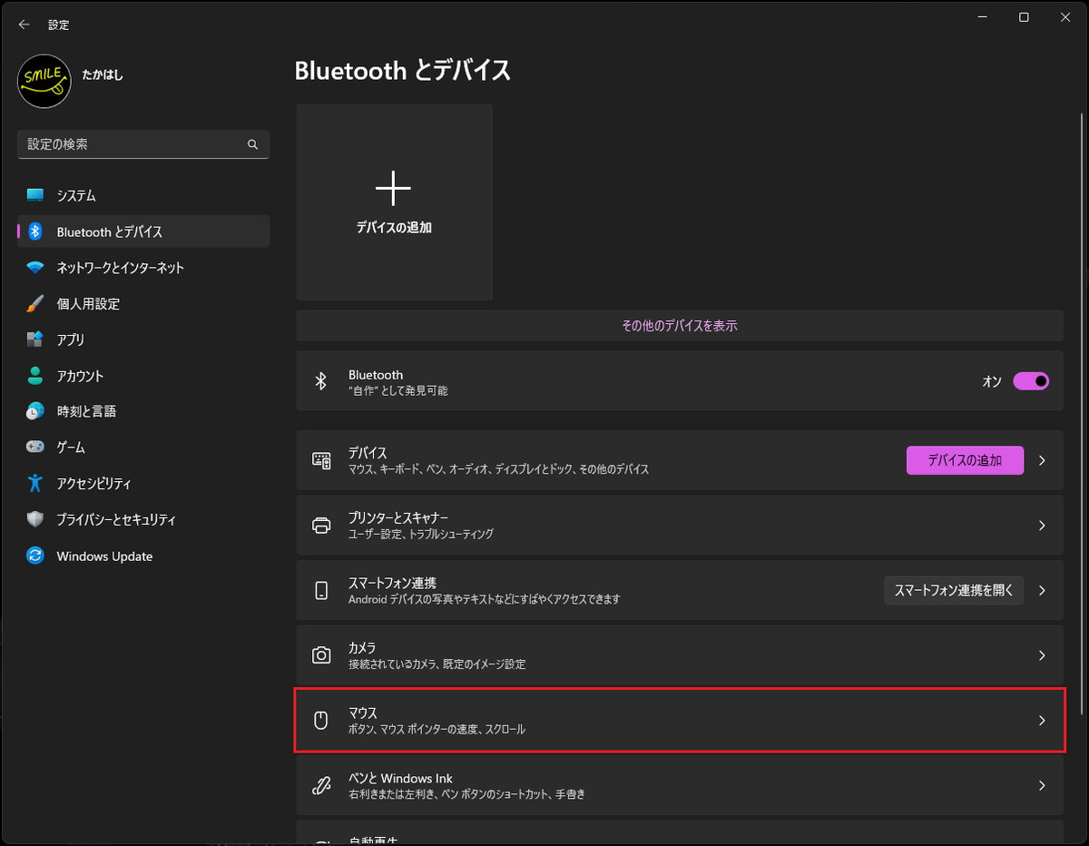This screenshot has width=1089, height=846.
Task: Click the ネットワーク wifi icon
Action: click(35, 268)
